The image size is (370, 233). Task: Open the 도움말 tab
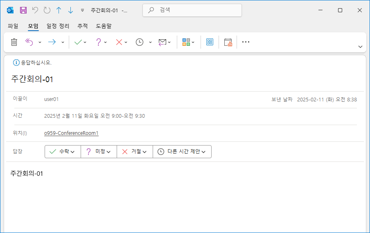click(104, 26)
